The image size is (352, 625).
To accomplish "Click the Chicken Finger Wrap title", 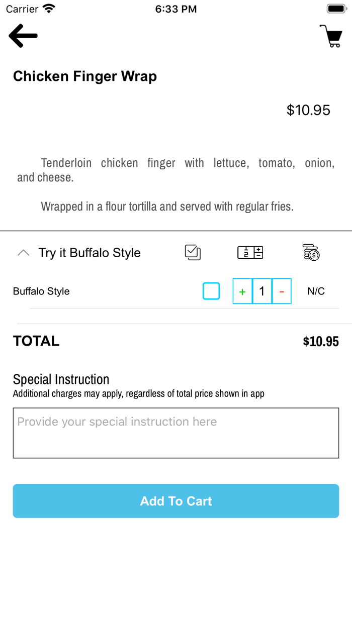I will 84,76.
